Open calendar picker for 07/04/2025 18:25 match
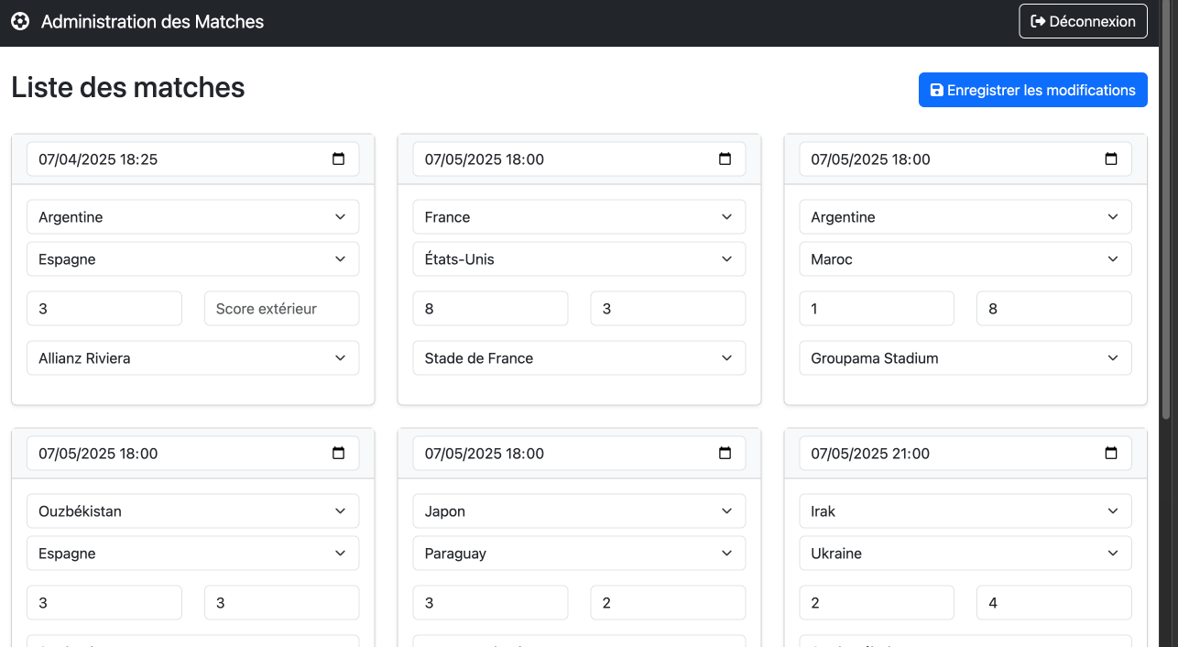 338,159
